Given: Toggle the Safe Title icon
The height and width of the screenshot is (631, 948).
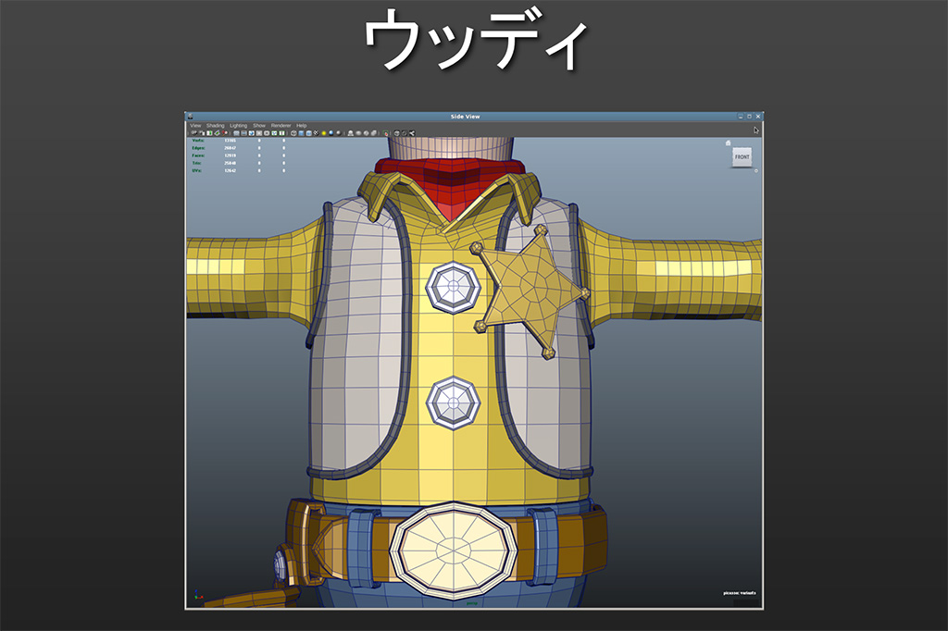Looking at the screenshot, I should pos(281,133).
